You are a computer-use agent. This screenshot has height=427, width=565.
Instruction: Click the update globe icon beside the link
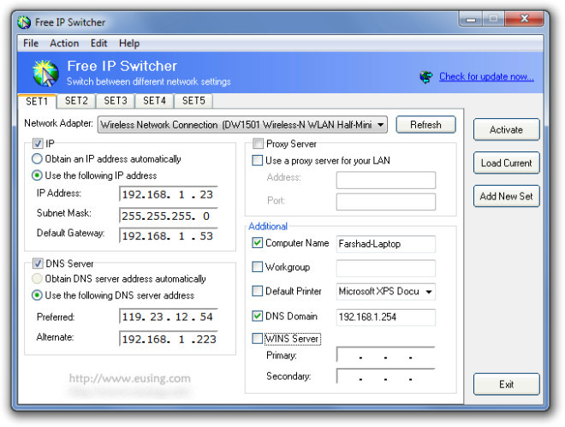(x=426, y=77)
